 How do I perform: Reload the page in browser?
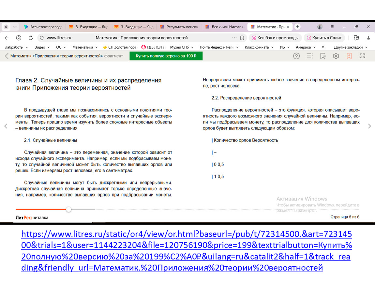(x=31, y=38)
